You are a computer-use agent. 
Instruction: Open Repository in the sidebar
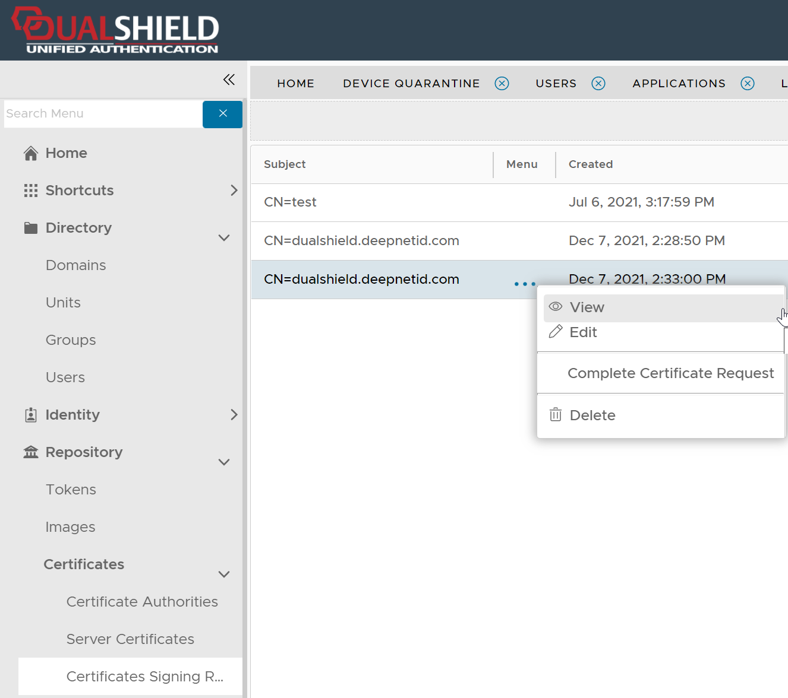pyautogui.click(x=84, y=452)
